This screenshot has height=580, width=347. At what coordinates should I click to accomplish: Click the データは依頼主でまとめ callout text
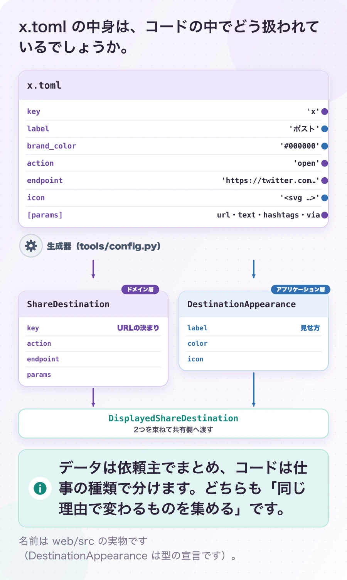click(183, 488)
